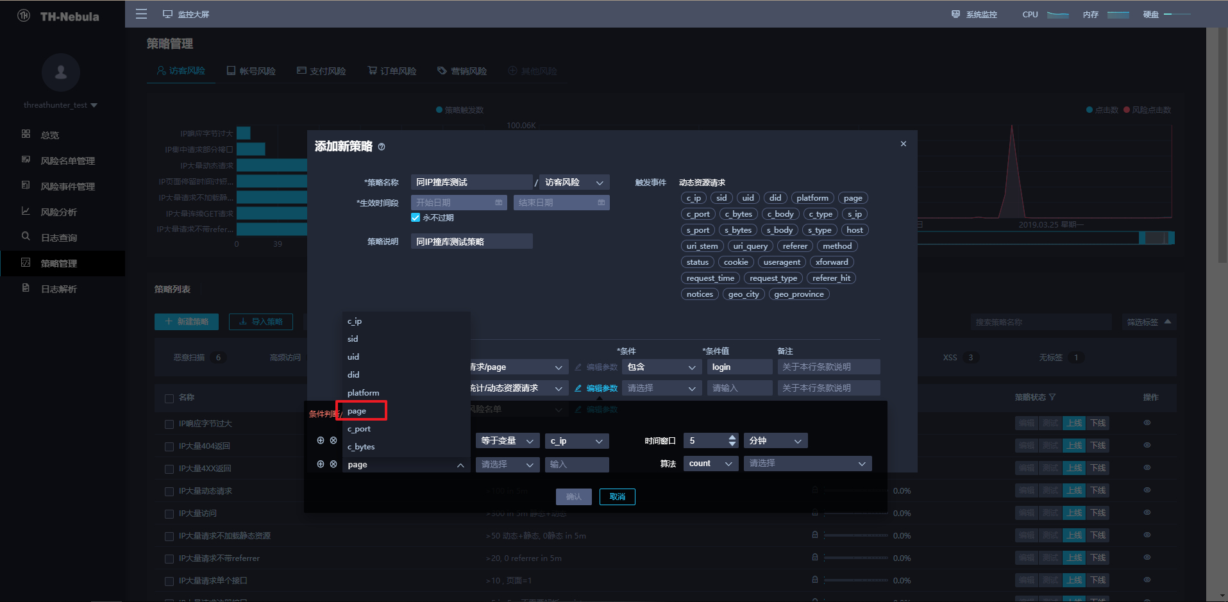Click the 新建策略 button
1228x602 pixels.
pyautogui.click(x=187, y=322)
